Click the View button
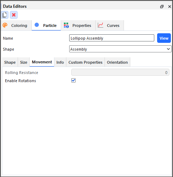Image resolution: width=173 pixels, height=177 pixels. coord(164,38)
